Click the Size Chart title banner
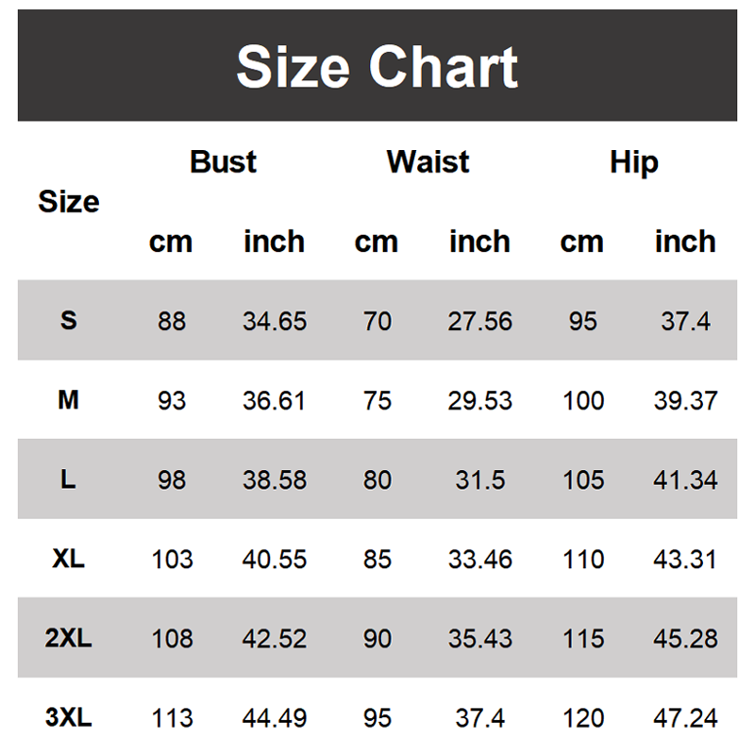Viewport: 755px width, 755px height. pyautogui.click(x=377, y=66)
